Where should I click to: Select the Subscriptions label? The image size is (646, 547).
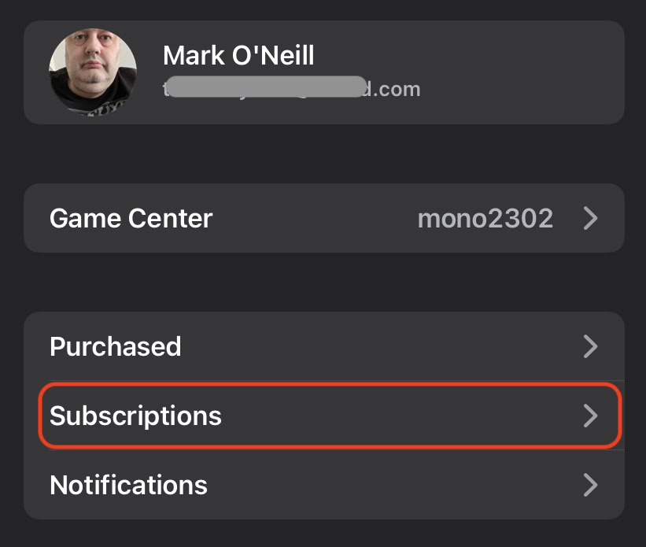135,416
